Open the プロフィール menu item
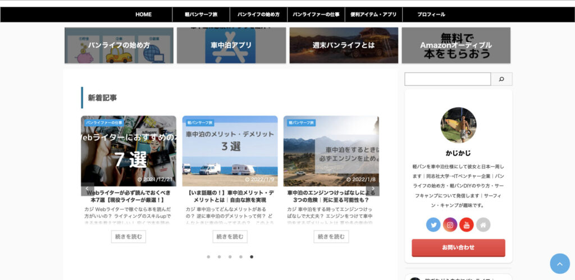Viewport: 575px width, 280px height. (431, 15)
